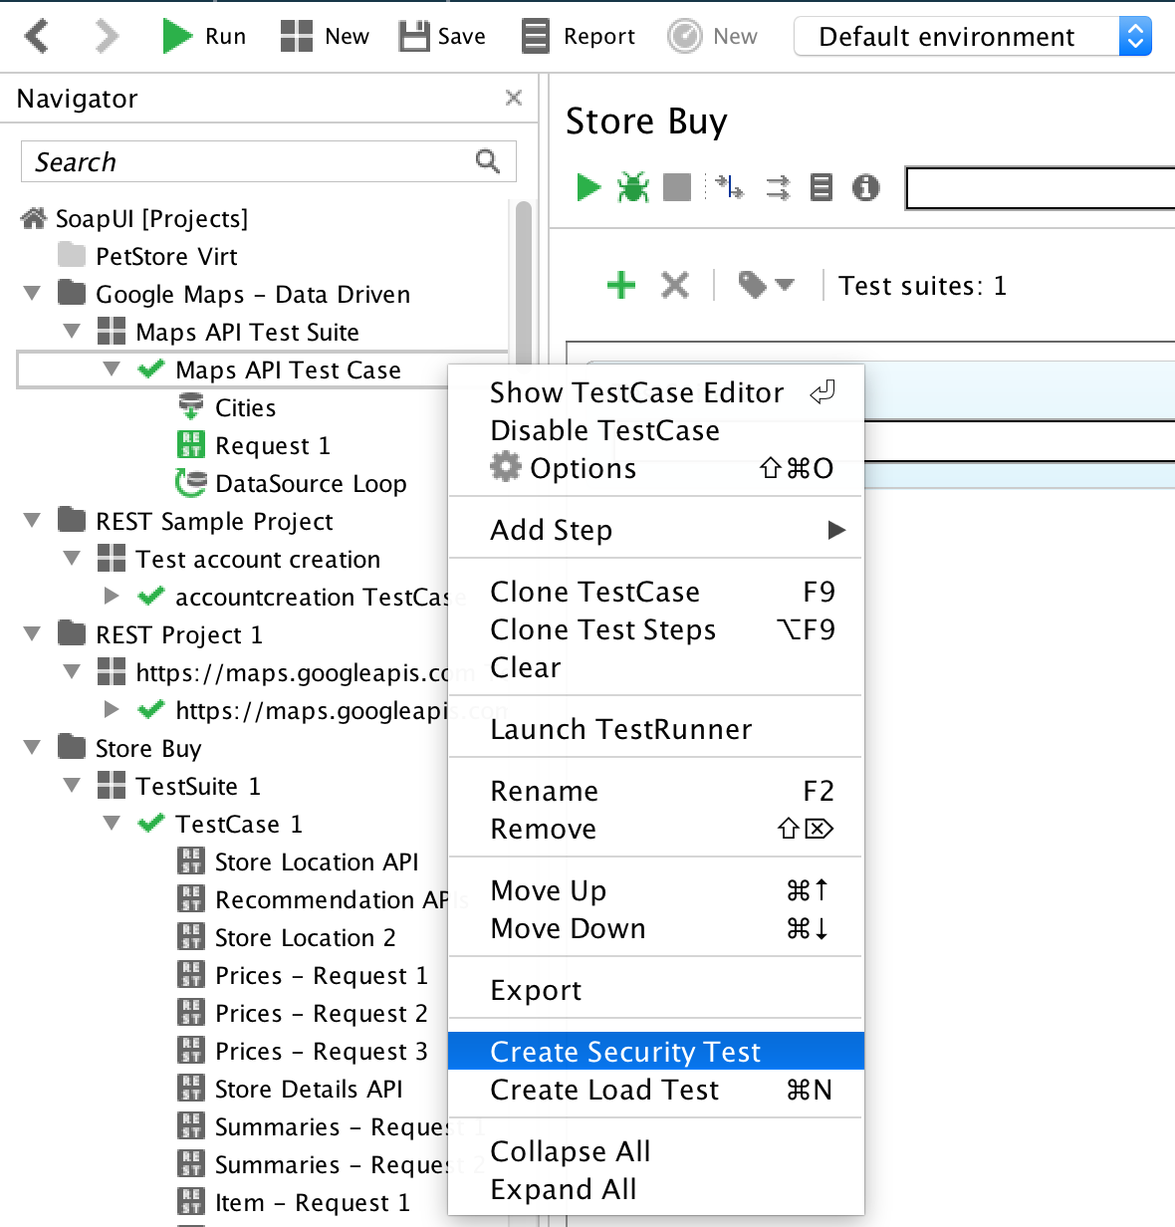Open the Default environment dropdown

click(972, 37)
